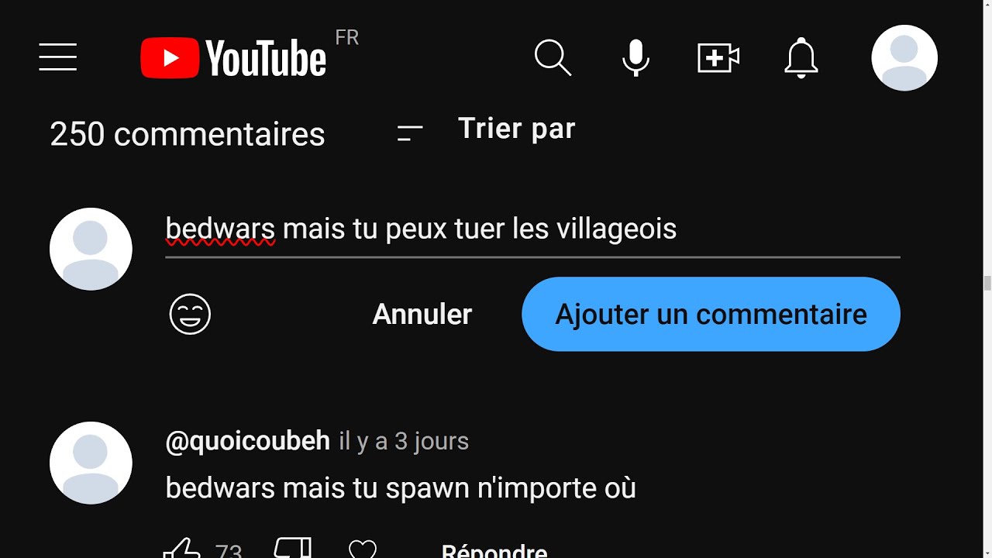This screenshot has height=558, width=992.
Task: Reply using Répondre on the comment
Action: tap(494, 550)
